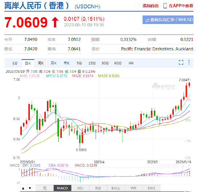Click 查看反向汇率 CNHUSD button

point(168,20)
